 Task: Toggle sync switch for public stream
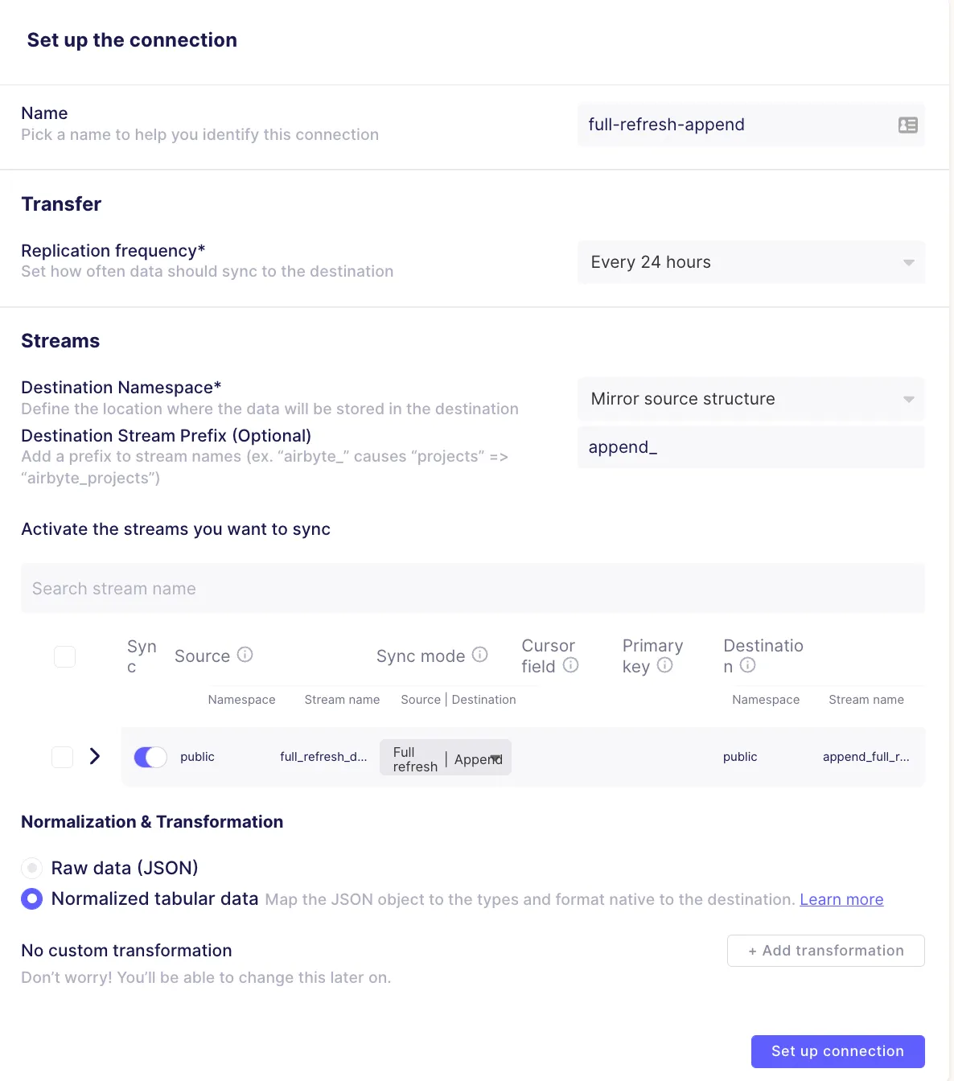coord(150,757)
